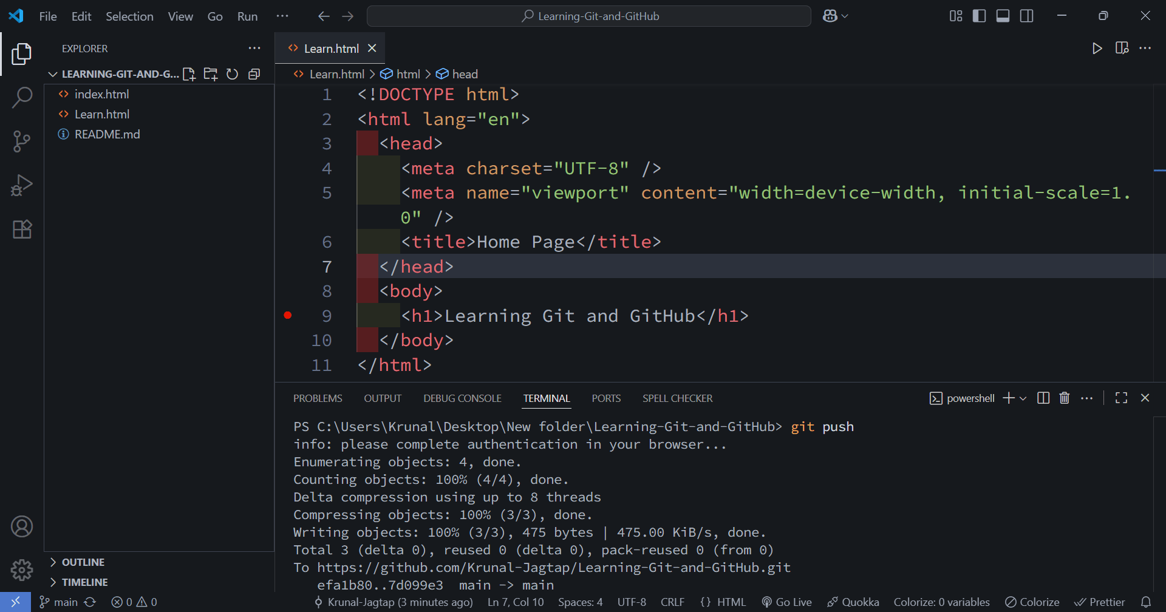The image size is (1166, 612).
Task: Toggle the Secondary Side Bar visibility
Action: (x=1026, y=16)
